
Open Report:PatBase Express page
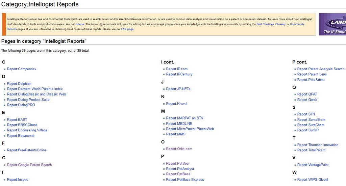(x=185, y=180)
